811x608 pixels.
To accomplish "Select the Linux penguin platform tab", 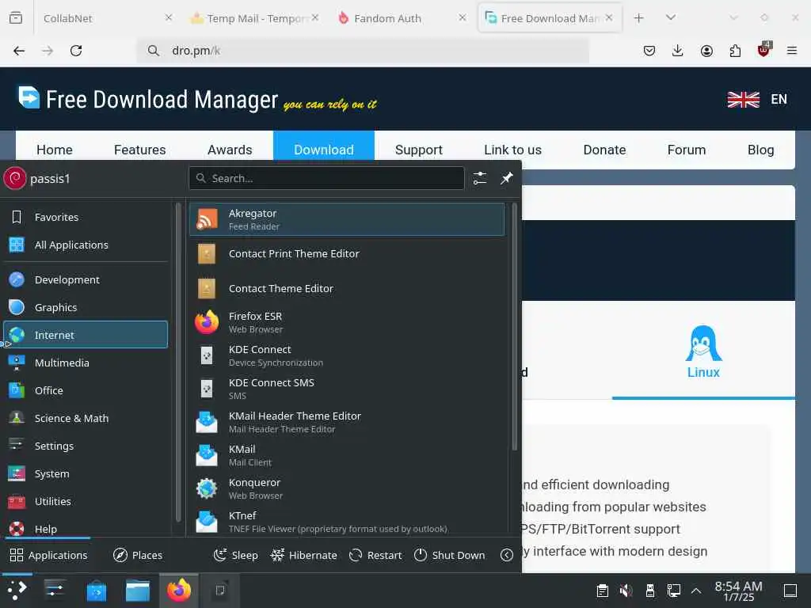I will [703, 351].
